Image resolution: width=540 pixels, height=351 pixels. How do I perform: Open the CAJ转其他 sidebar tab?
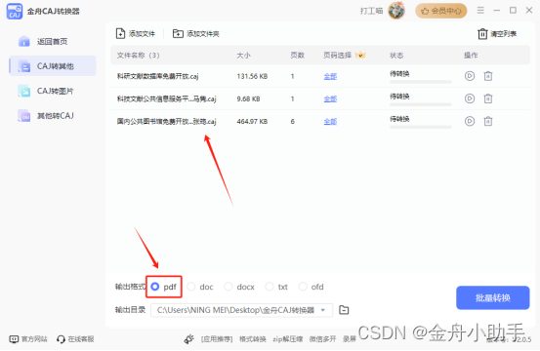click(x=53, y=65)
